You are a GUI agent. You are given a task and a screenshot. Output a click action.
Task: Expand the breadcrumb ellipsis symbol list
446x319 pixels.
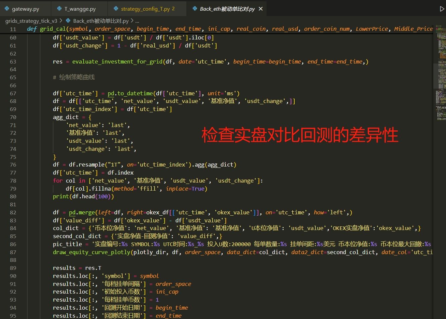137,21
